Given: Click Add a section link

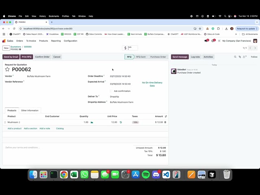Looking at the screenshot, I should [x=30, y=128].
